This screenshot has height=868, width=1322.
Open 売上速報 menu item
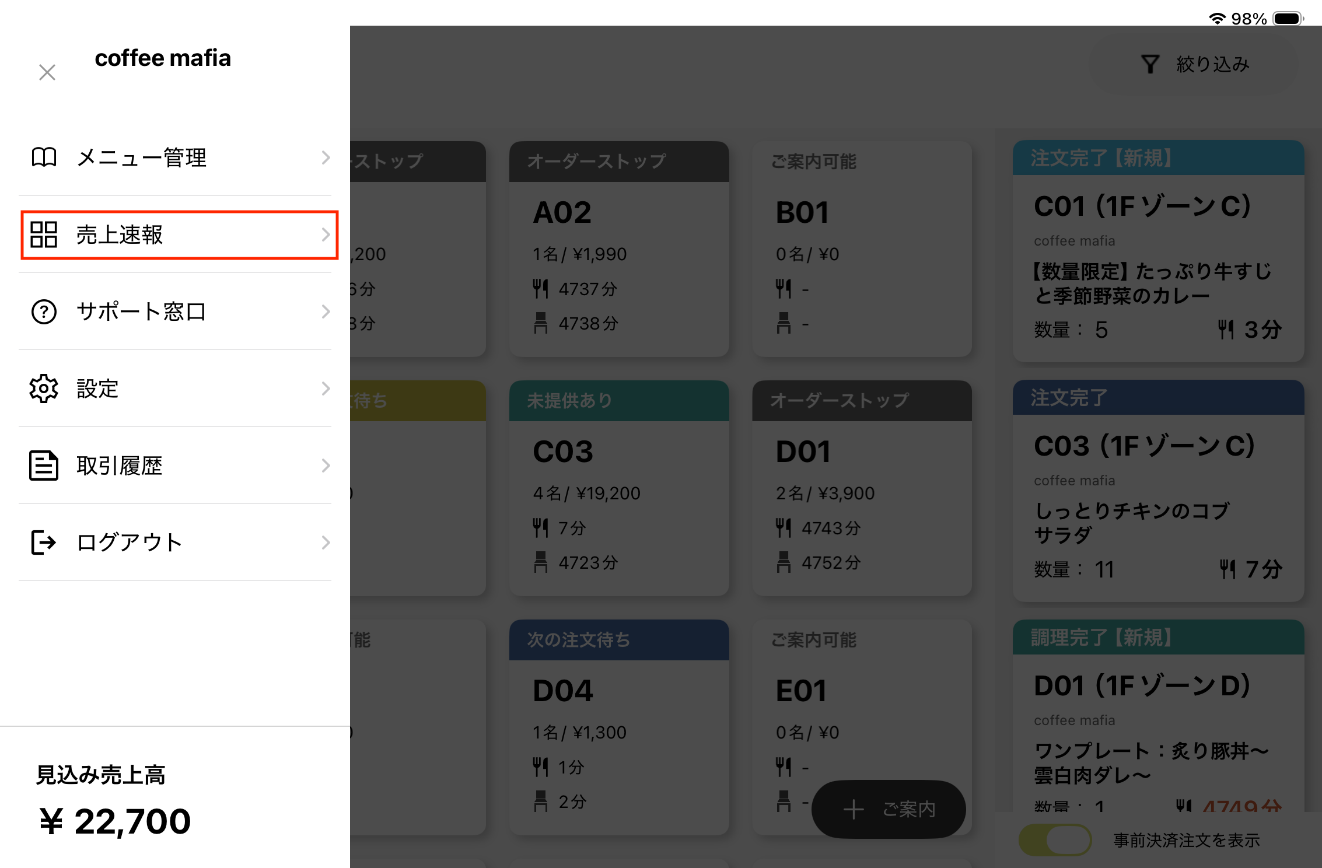coord(120,235)
